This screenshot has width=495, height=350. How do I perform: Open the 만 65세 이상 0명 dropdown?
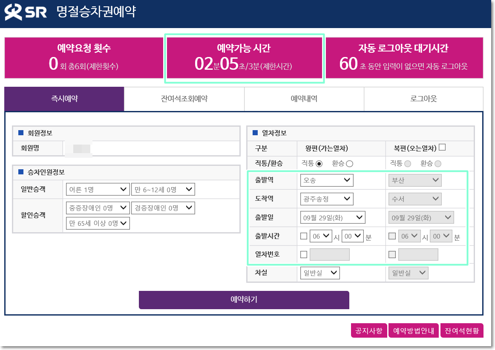tap(98, 223)
